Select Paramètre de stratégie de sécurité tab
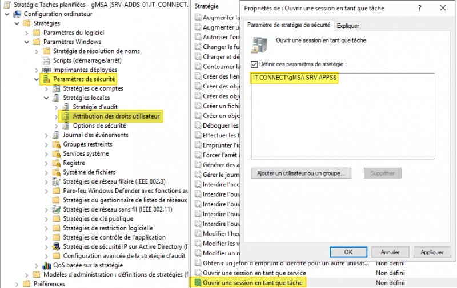 point(289,25)
